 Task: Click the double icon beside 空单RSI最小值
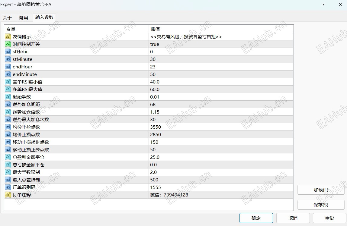8,82
